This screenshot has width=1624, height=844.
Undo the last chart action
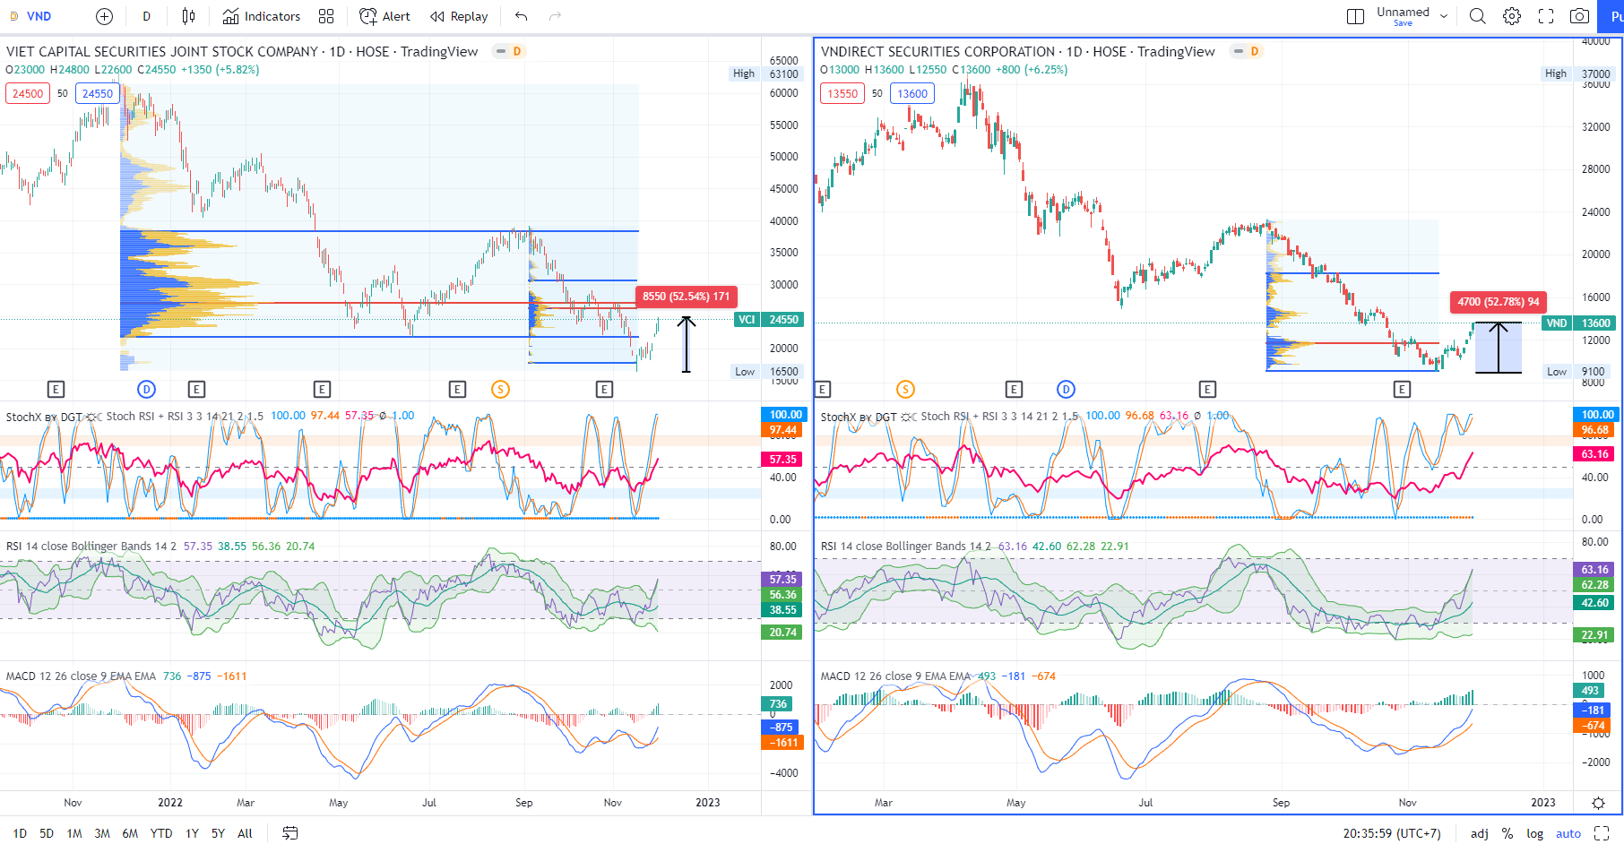point(522,16)
